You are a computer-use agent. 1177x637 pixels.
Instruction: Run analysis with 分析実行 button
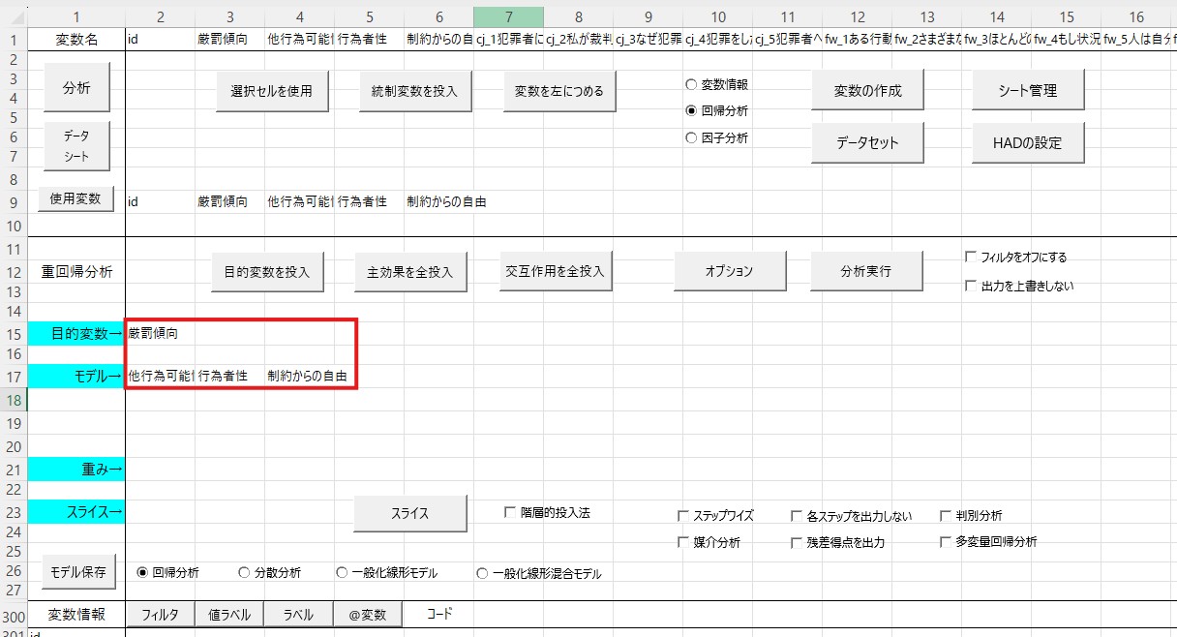(865, 271)
